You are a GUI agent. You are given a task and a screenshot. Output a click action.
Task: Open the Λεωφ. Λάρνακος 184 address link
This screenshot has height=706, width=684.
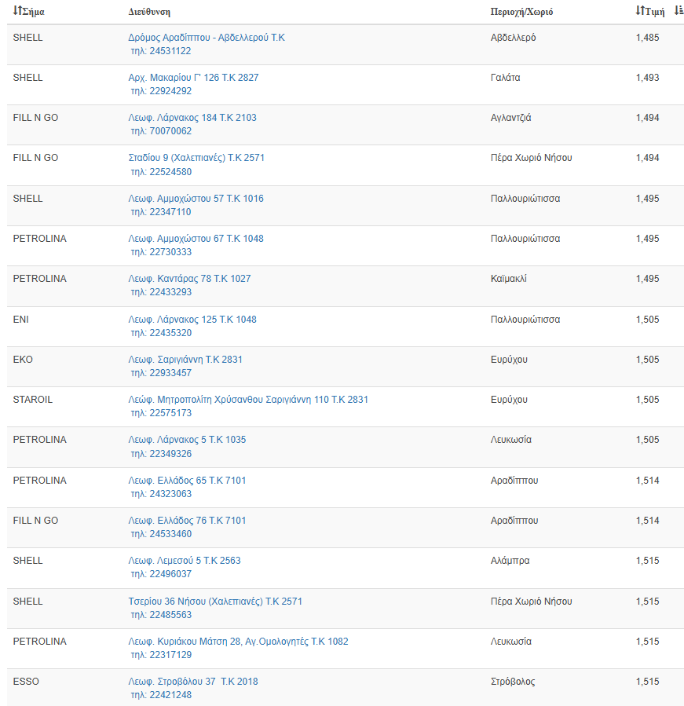click(192, 118)
